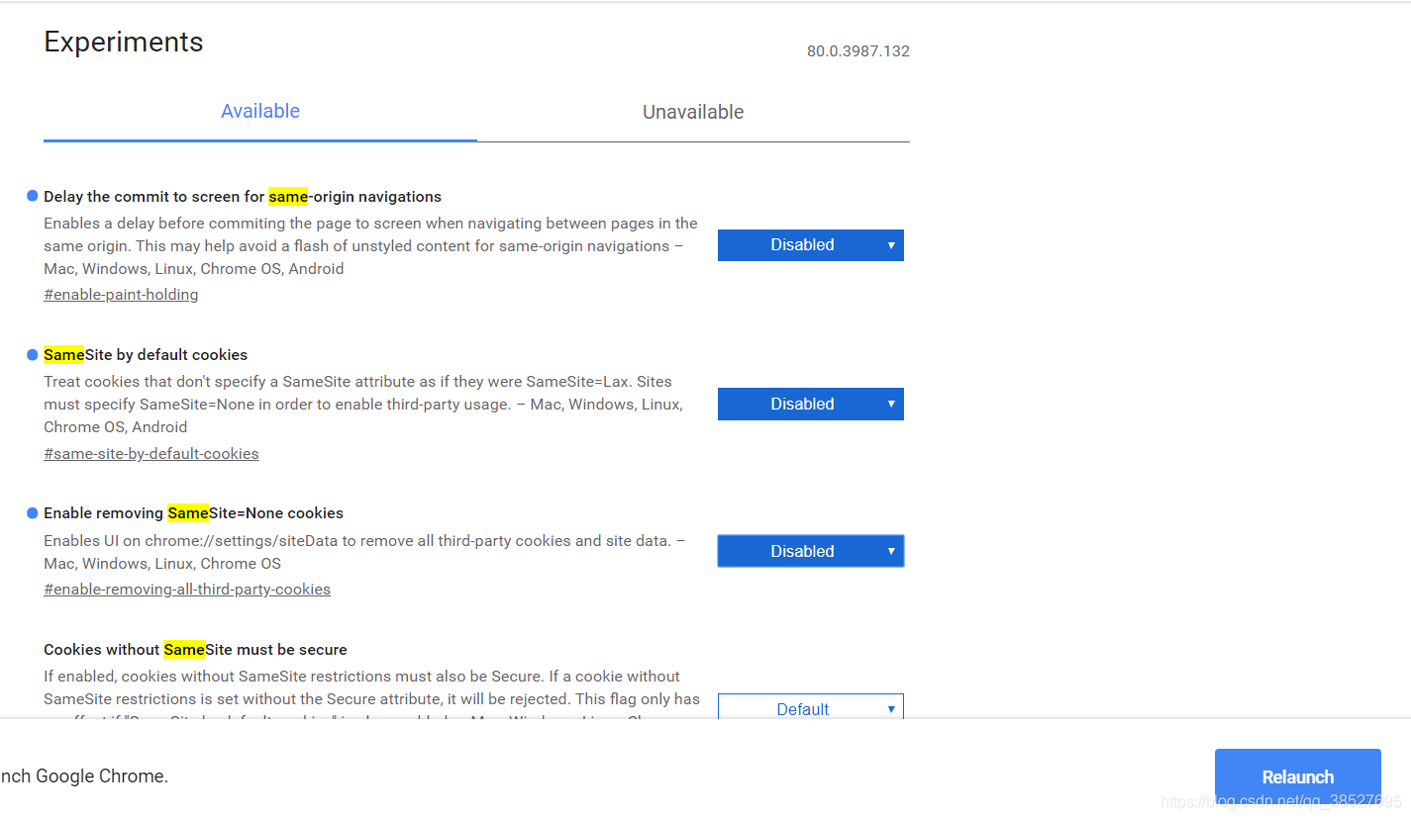Click blue dot beside Enable removing SameSite=None cookies

pos(33,513)
